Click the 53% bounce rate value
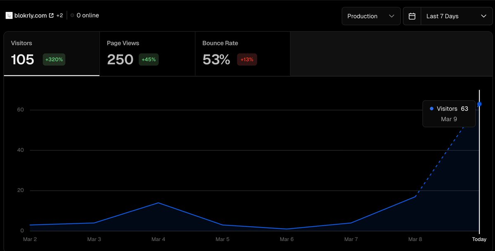 point(216,59)
